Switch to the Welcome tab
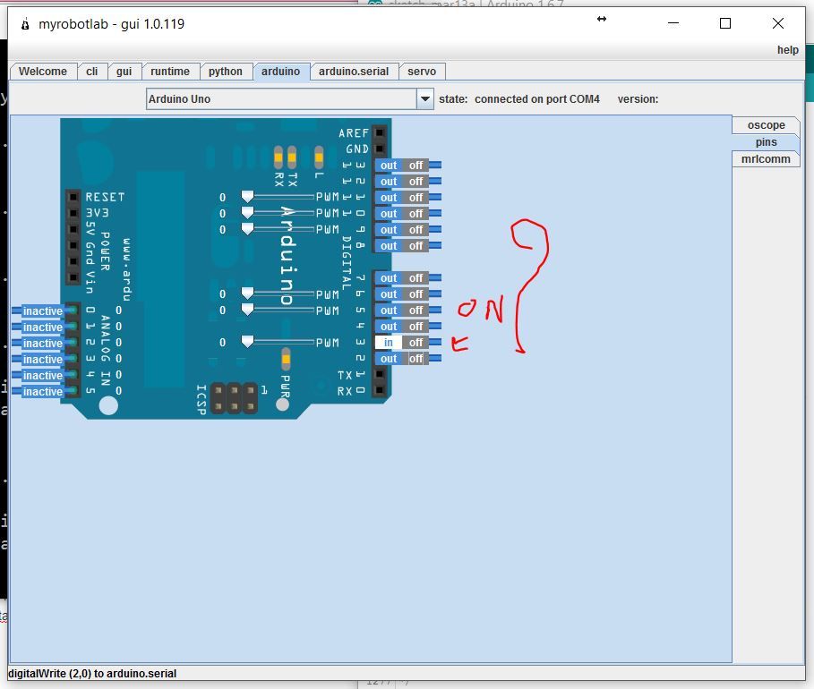 (x=43, y=71)
